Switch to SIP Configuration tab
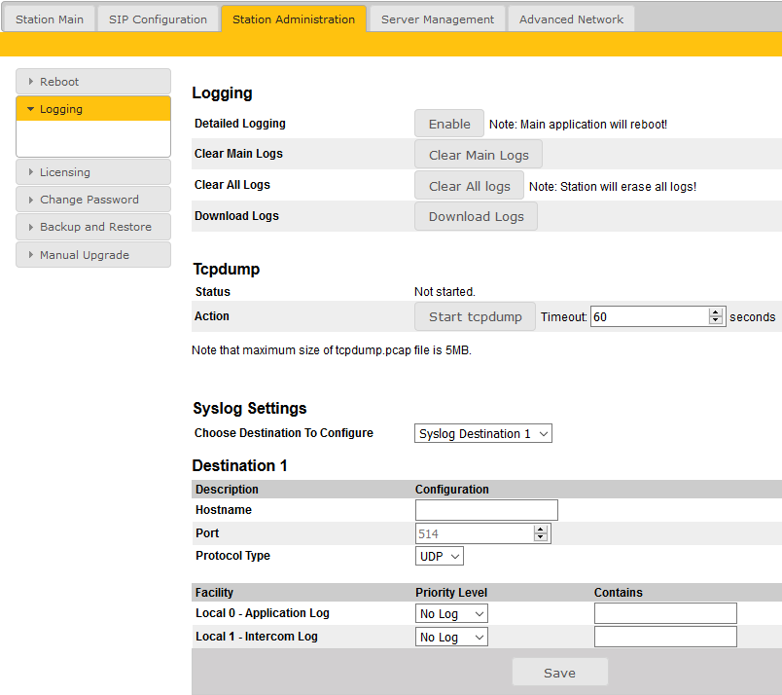The height and width of the screenshot is (695, 782). [158, 19]
